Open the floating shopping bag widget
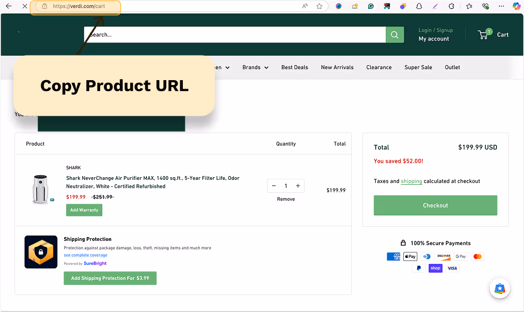This screenshot has height=312, width=524. (x=499, y=288)
